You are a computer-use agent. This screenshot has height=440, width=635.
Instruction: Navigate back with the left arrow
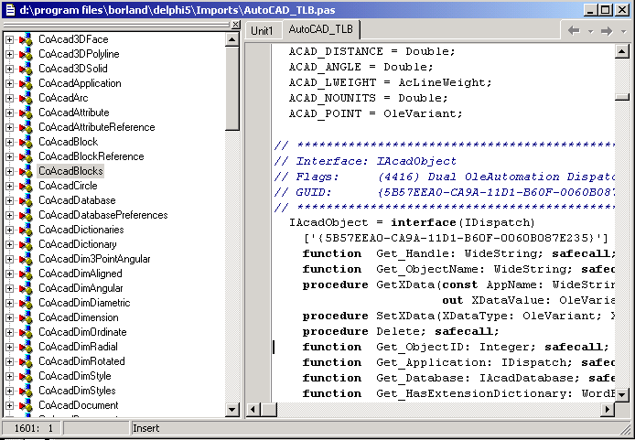[574, 31]
